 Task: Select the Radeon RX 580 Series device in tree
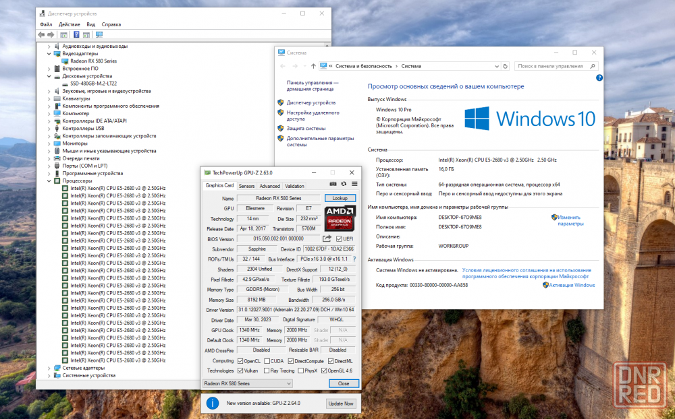point(93,61)
